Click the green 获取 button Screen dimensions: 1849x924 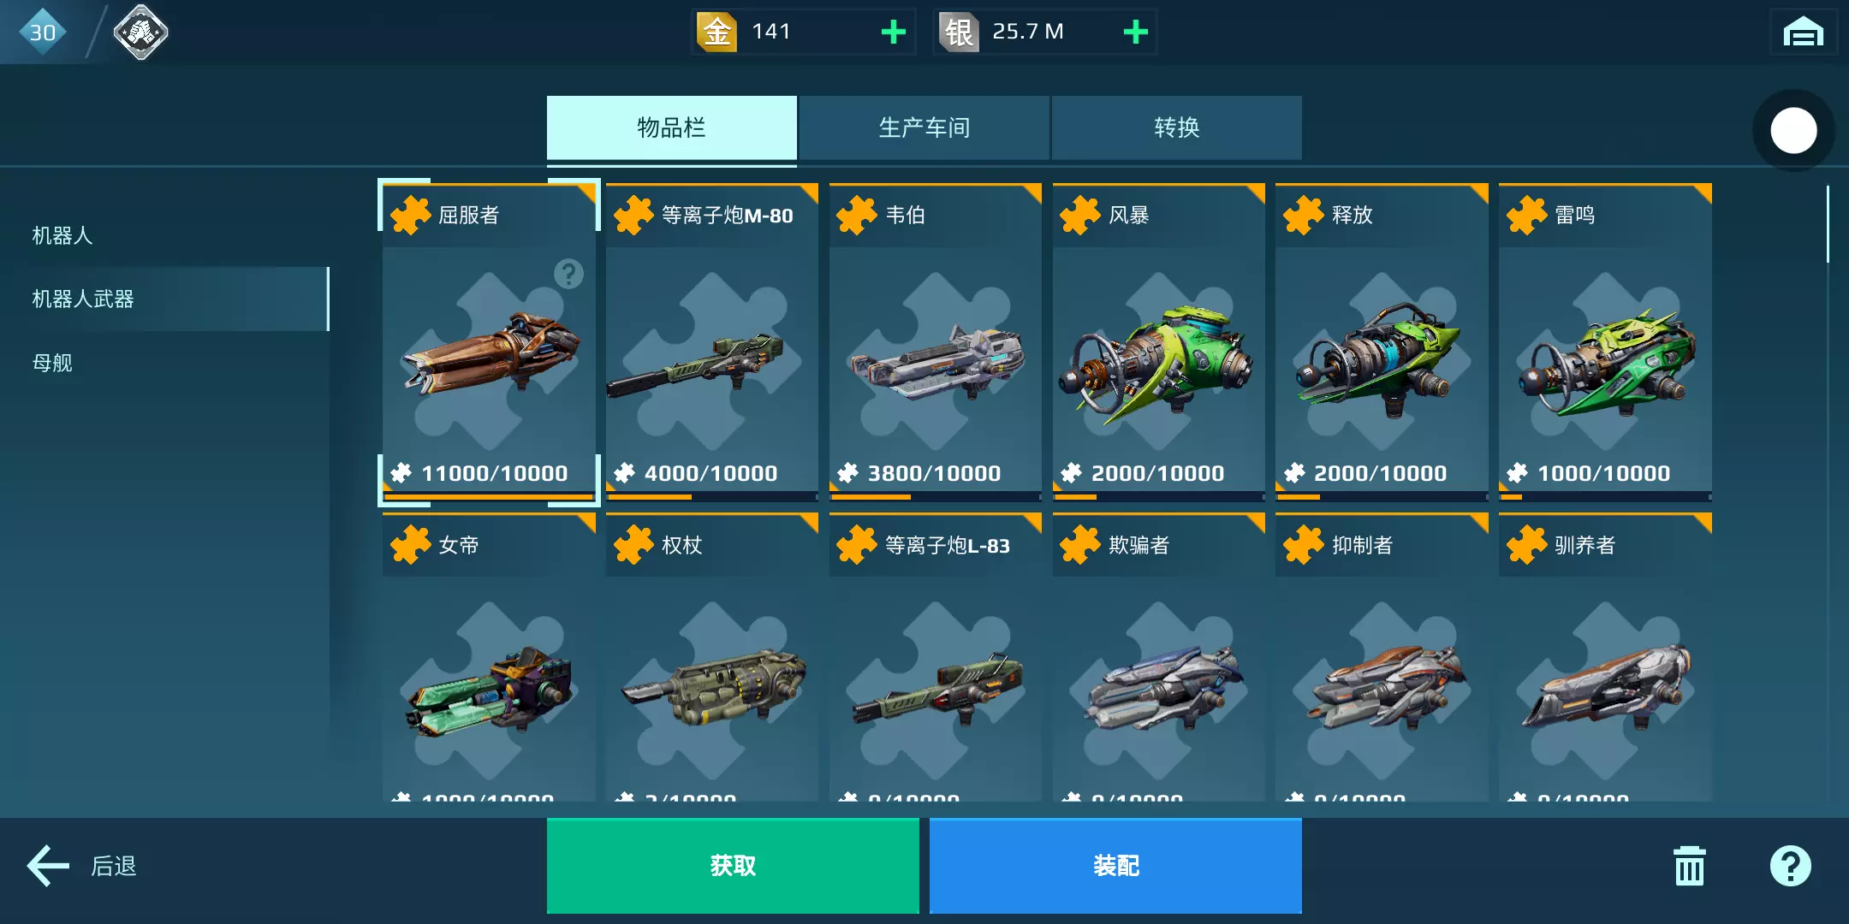(x=733, y=866)
